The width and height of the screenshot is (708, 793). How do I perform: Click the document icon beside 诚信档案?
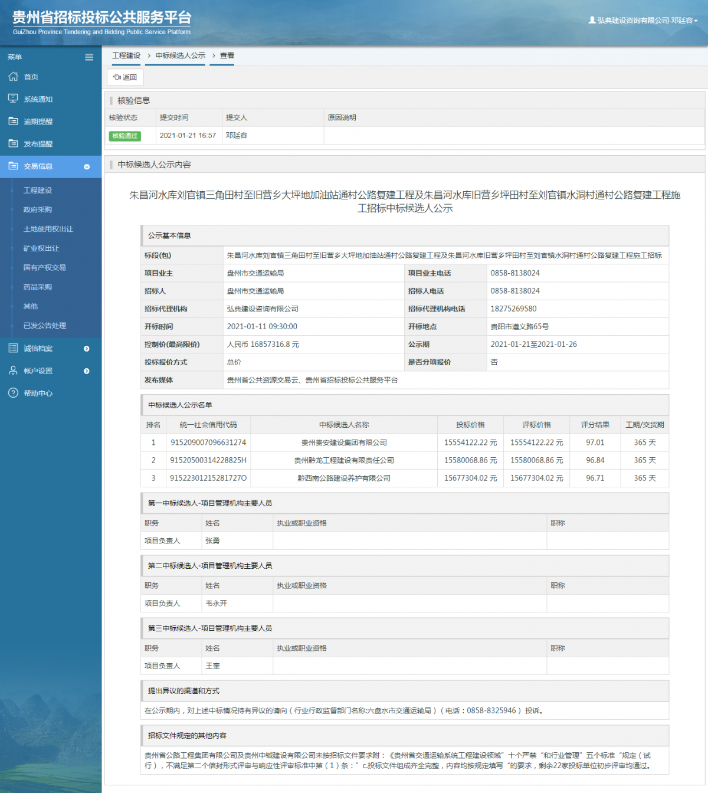tap(13, 348)
